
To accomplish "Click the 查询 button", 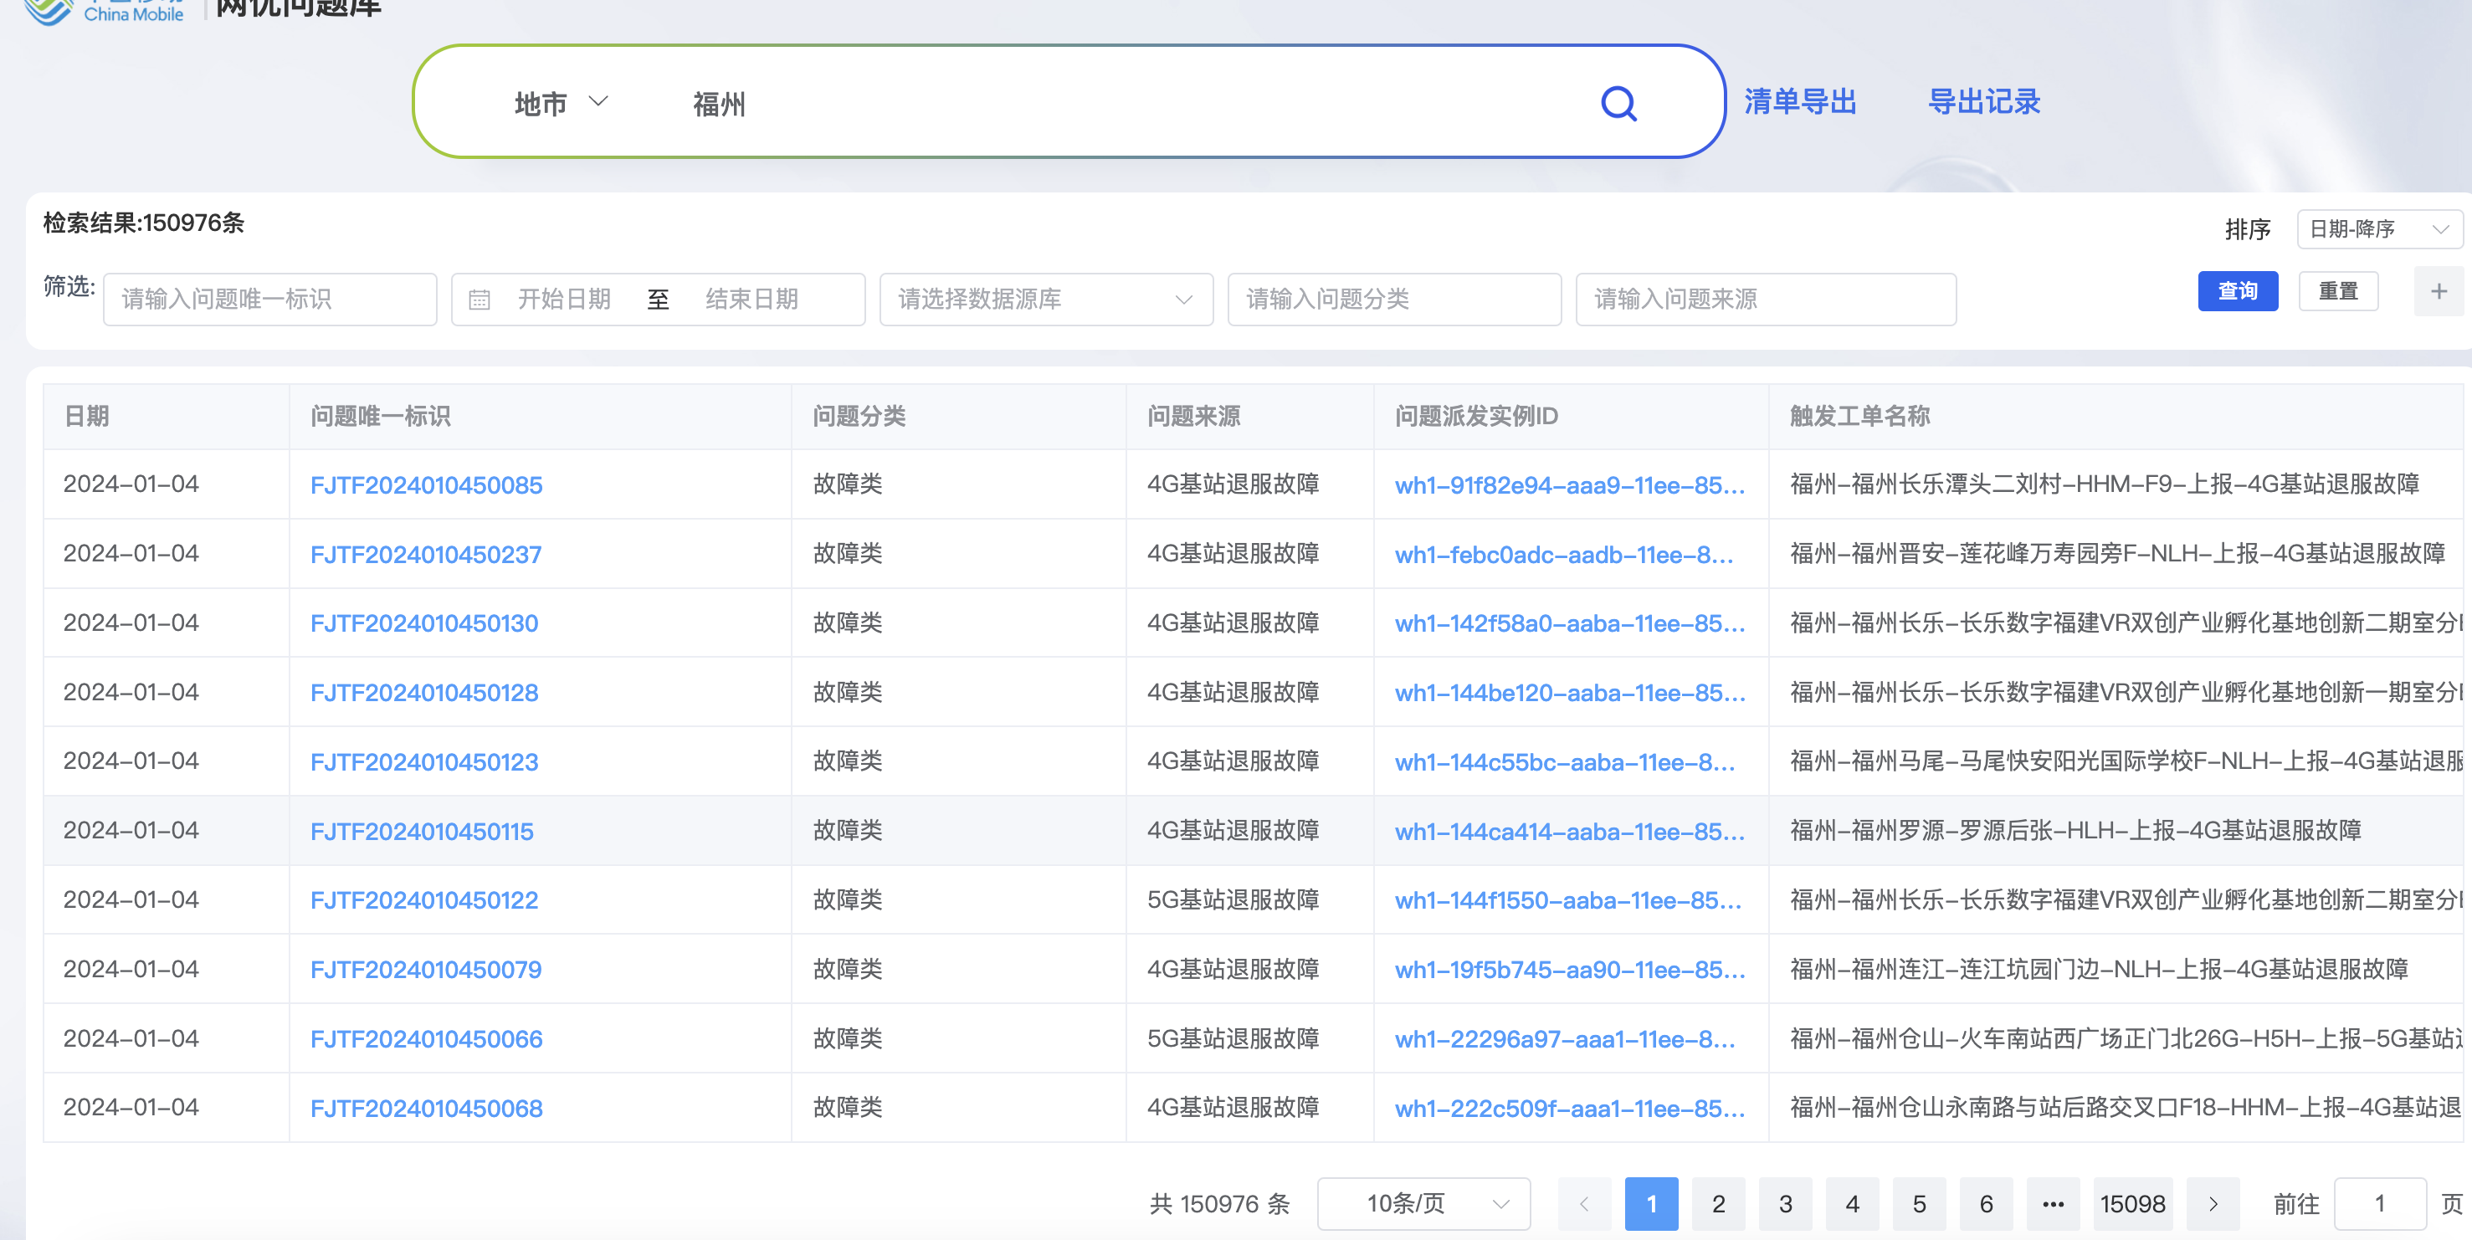I will point(2238,292).
